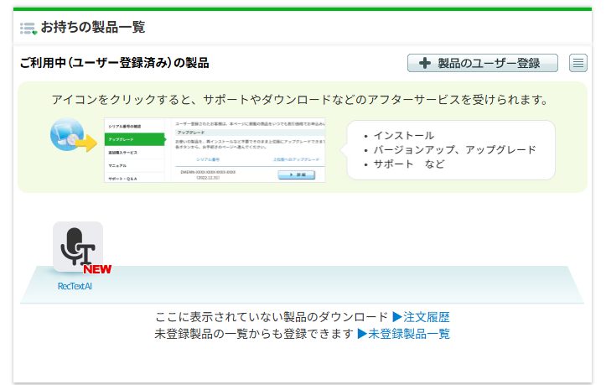Click the インストール bullet text
Image resolution: width=606 pixels, height=385 pixels.
(403, 135)
